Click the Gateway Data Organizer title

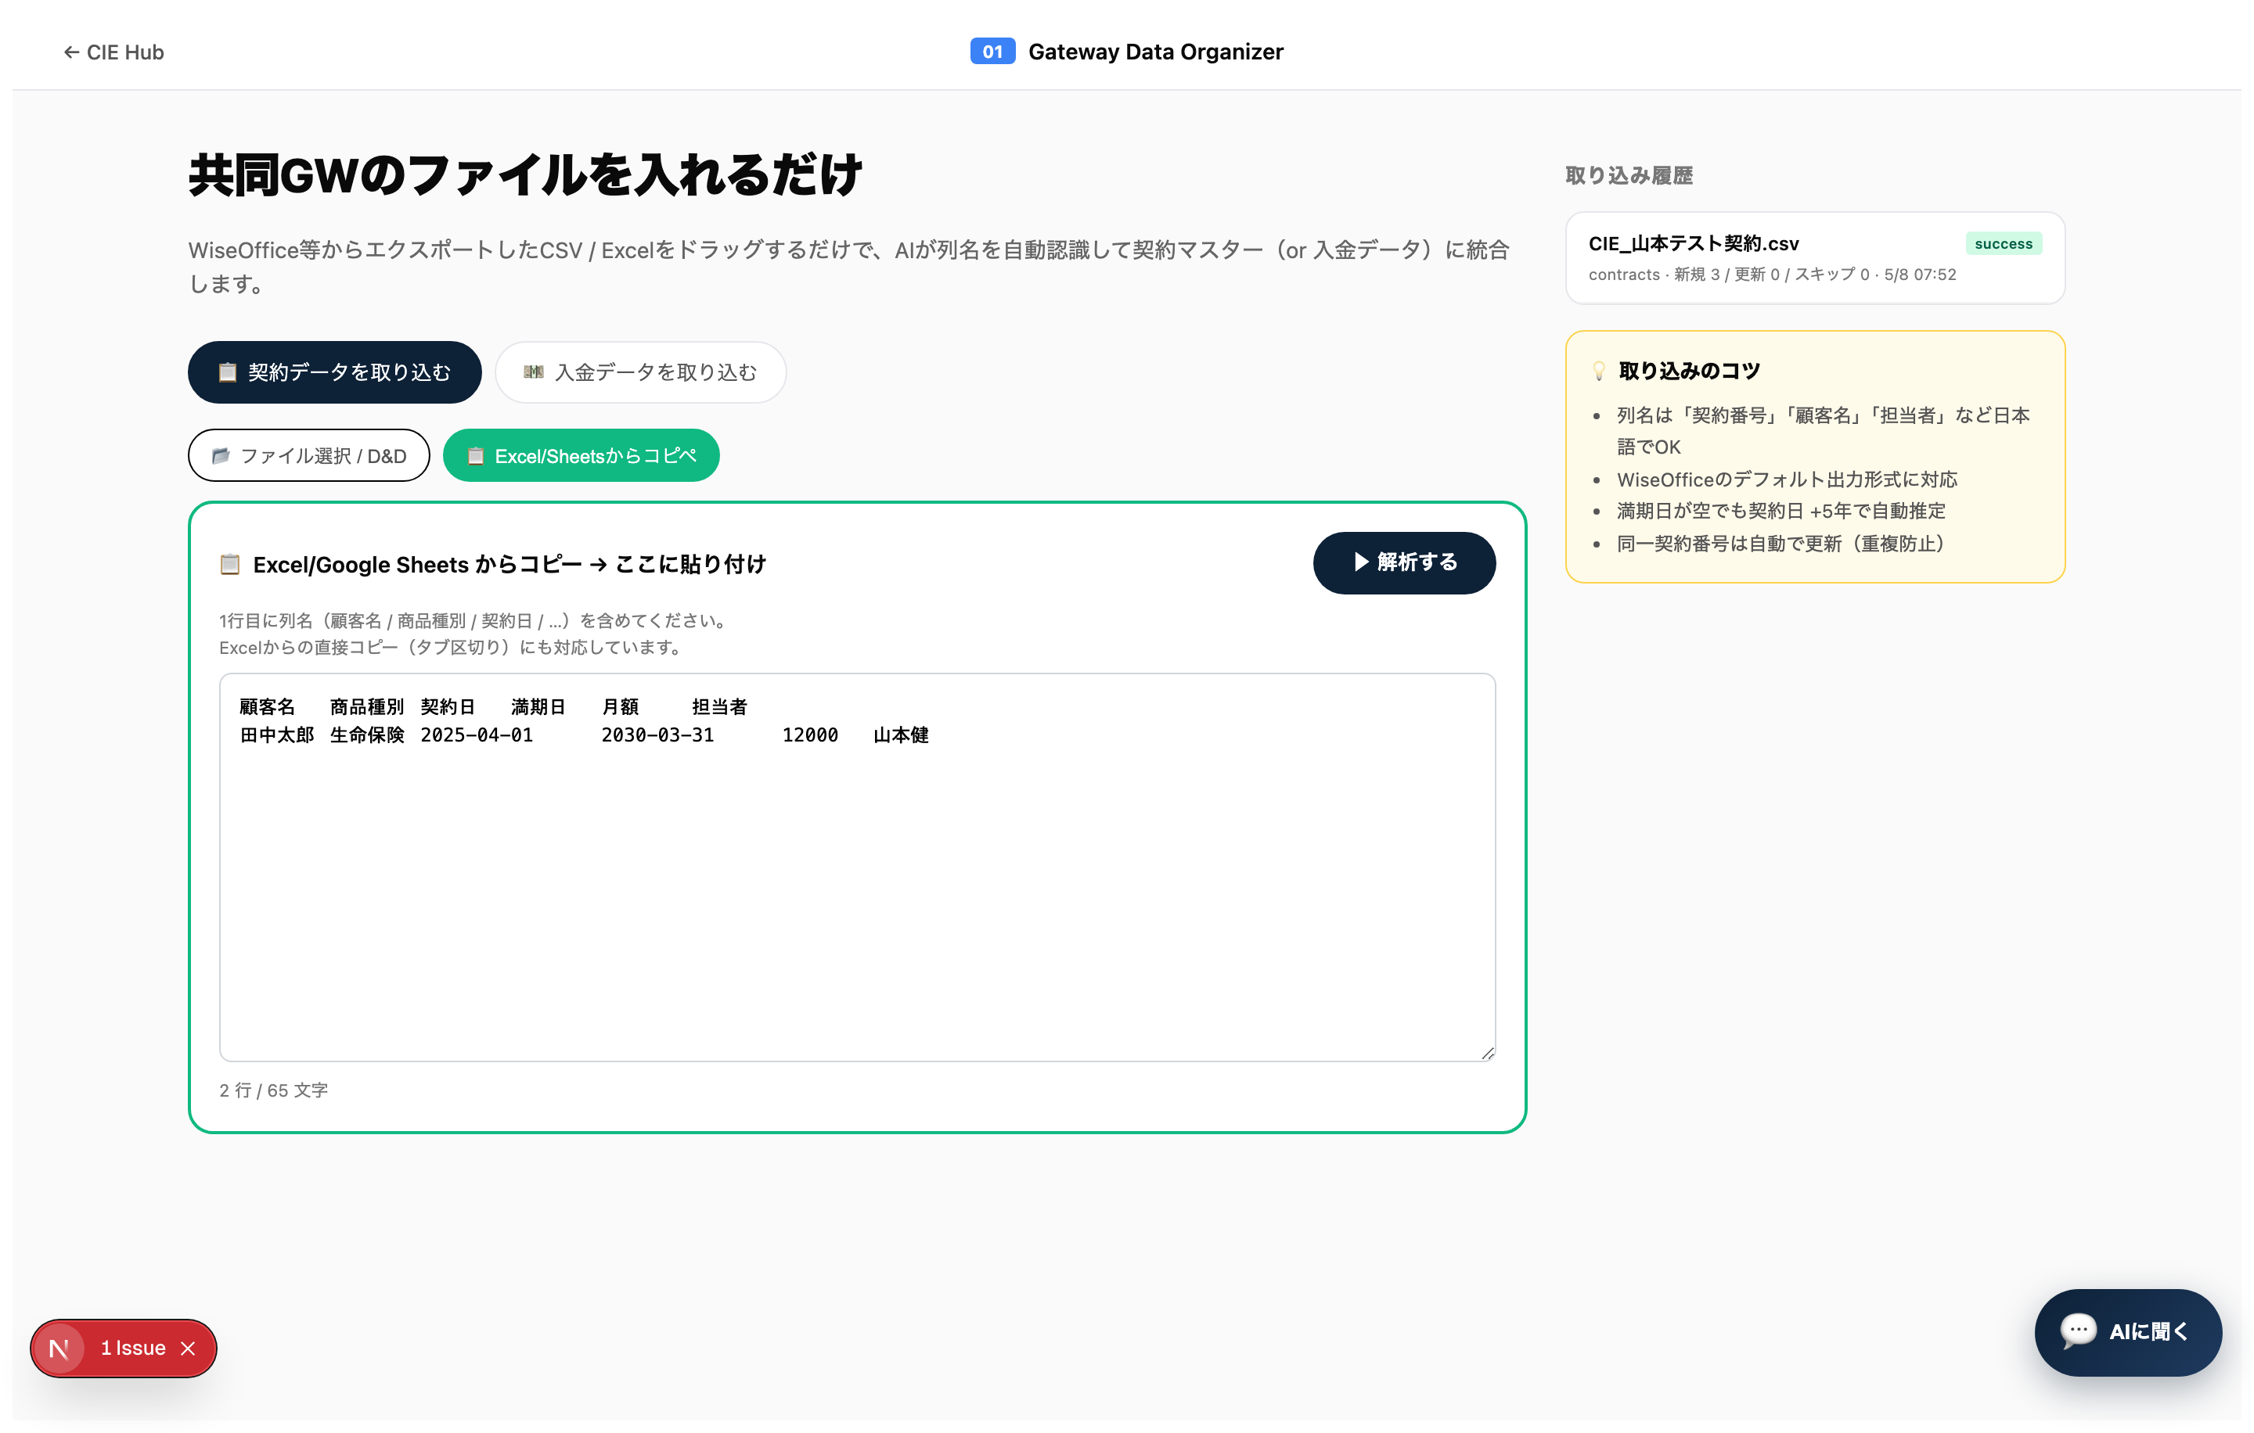1155,52
